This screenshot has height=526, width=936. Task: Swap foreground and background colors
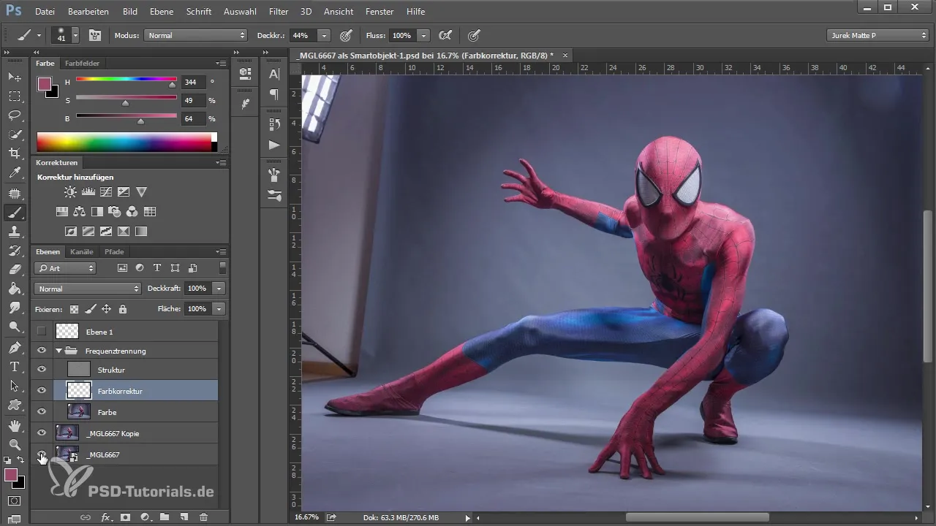(22, 460)
